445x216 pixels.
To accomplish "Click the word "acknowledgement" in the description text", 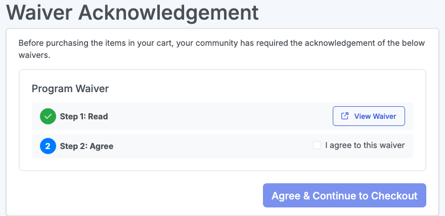I will click(x=337, y=43).
